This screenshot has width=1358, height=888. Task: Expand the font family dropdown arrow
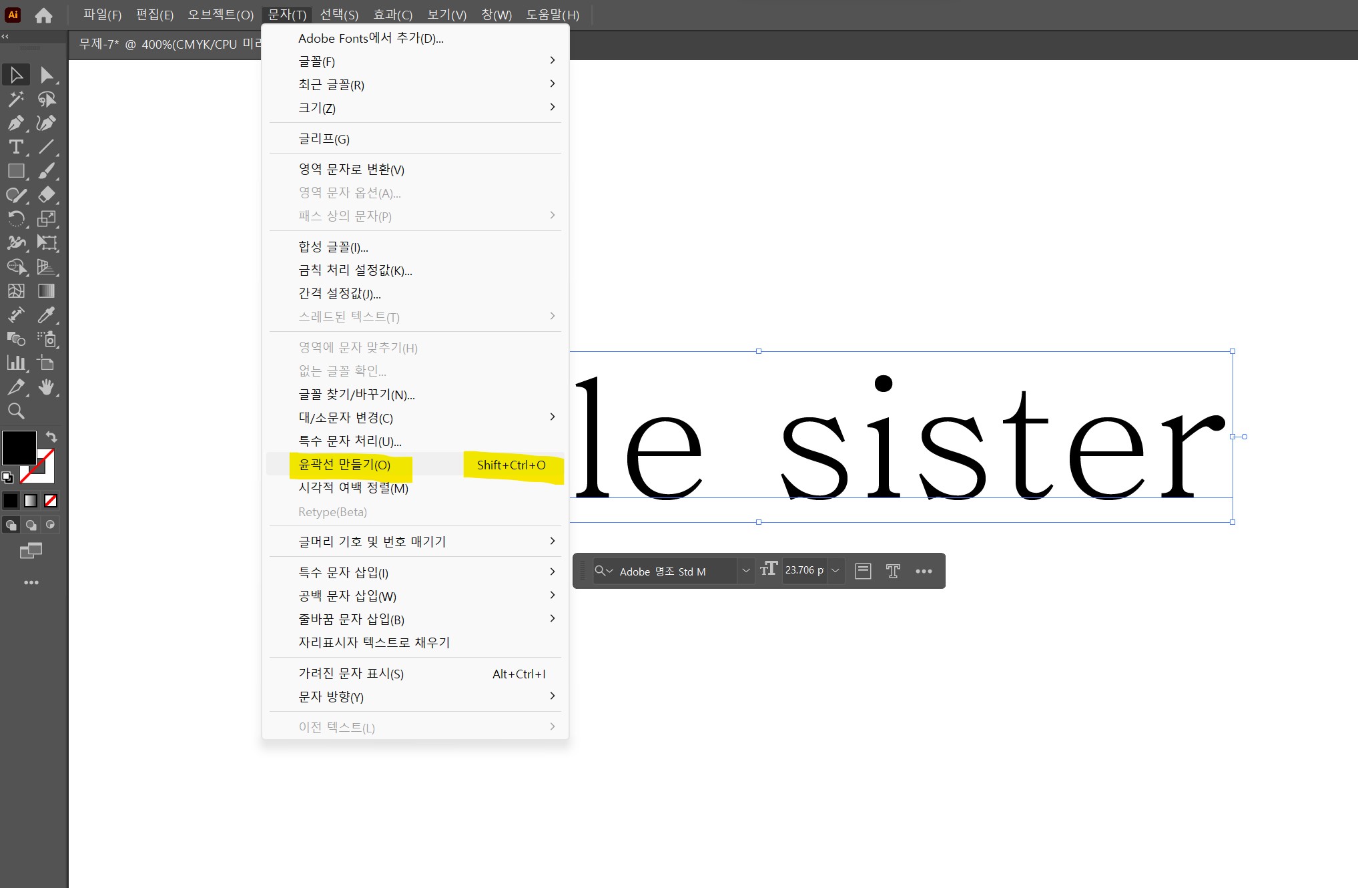point(746,571)
